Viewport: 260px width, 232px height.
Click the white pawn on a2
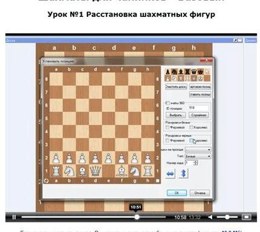click(x=56, y=158)
